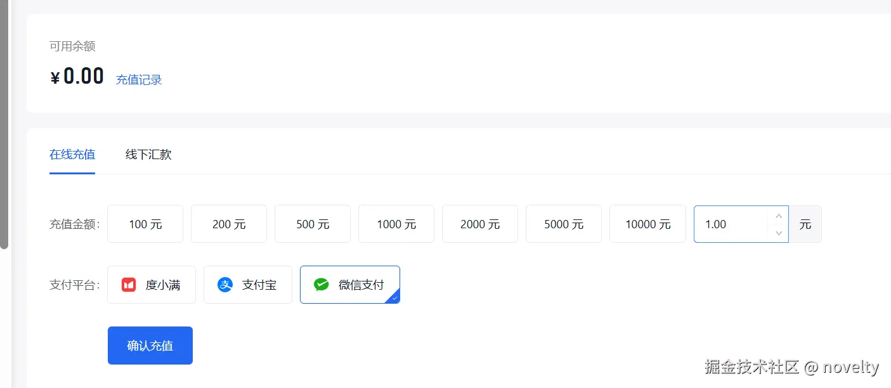Increase custom amount with up arrow
The height and width of the screenshot is (388, 891).
pos(779,216)
